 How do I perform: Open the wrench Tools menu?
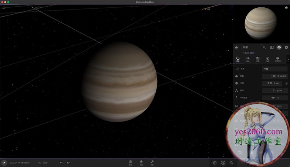tap(152, 162)
